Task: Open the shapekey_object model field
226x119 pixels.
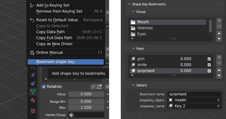Action: (x=195, y=100)
